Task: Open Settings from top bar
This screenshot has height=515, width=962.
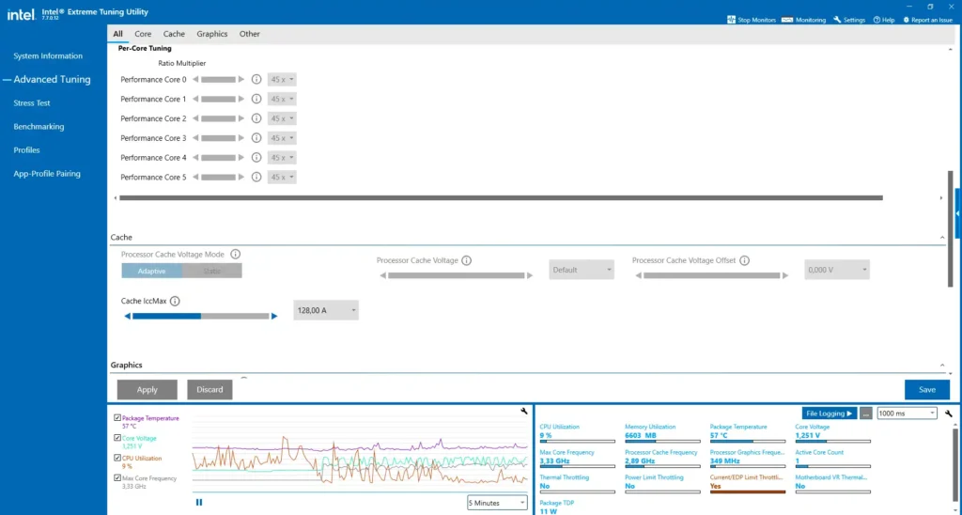Action: [x=849, y=20]
